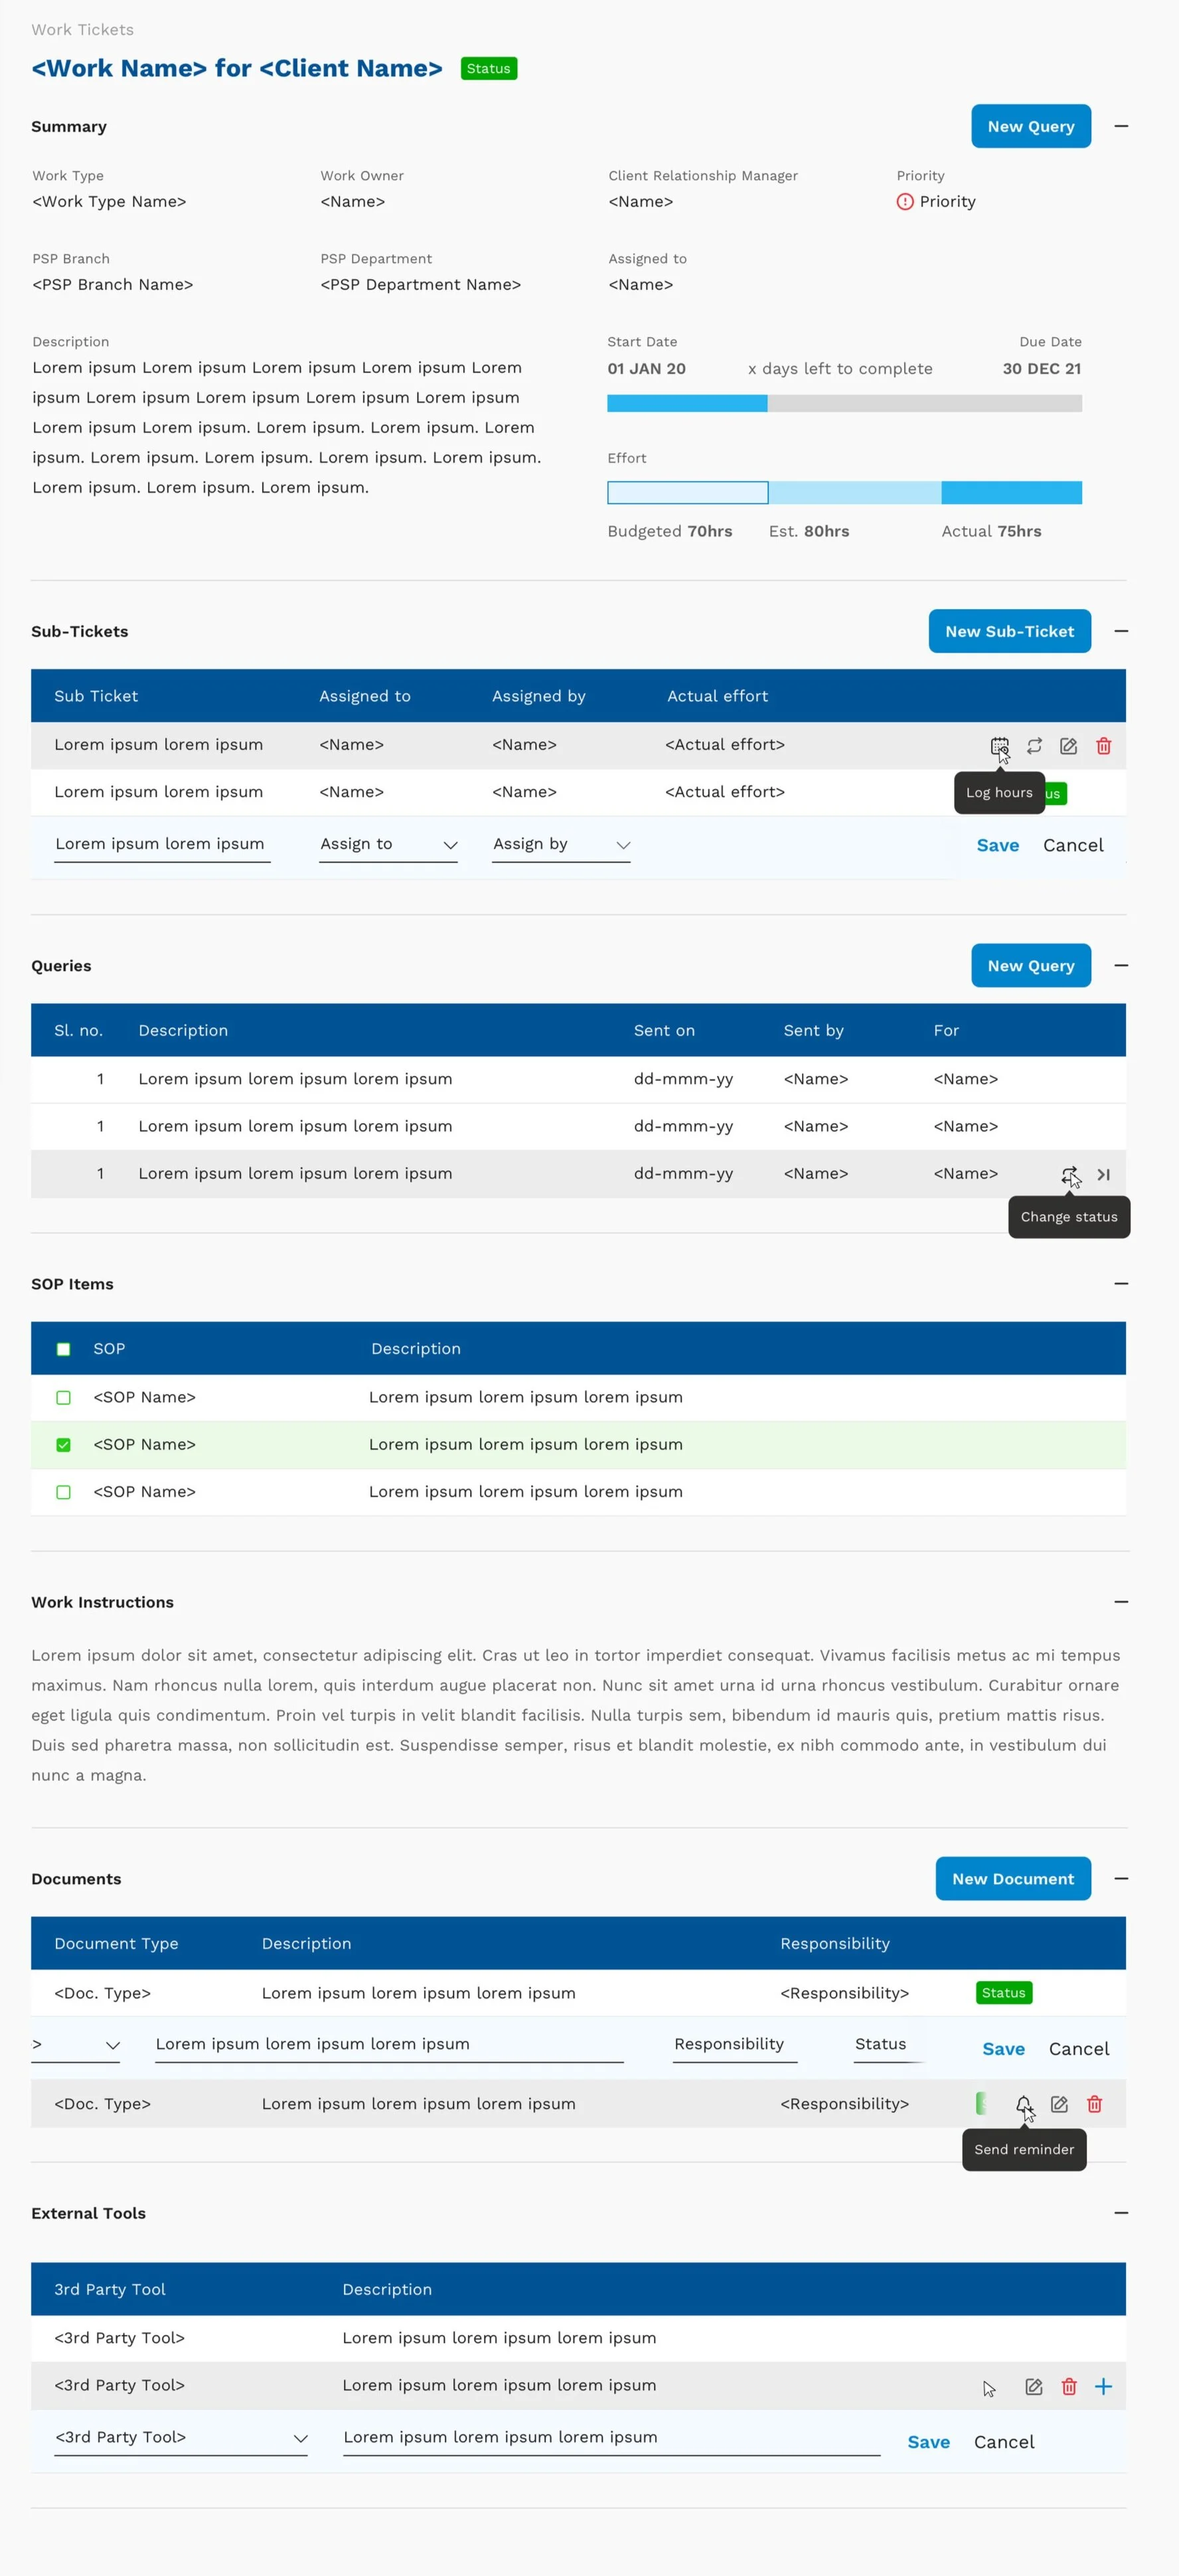The image size is (1179, 2576).
Task: Click the sub-ticket name input field
Action: pos(162,845)
